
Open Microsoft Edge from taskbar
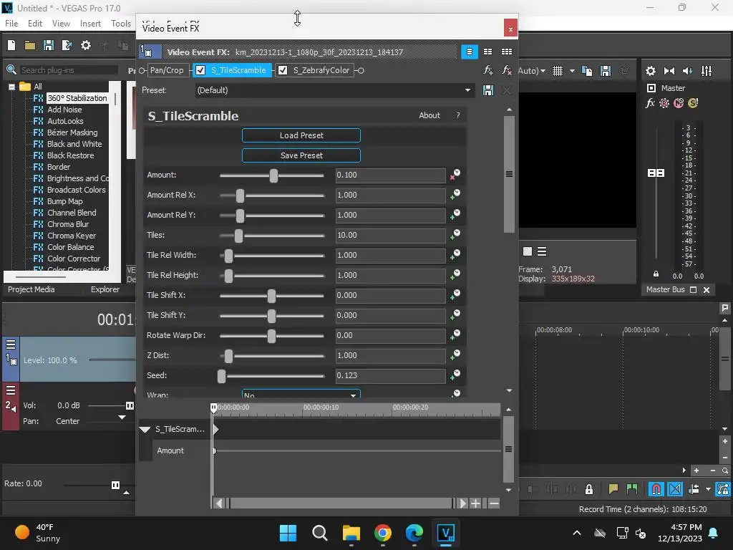tap(414, 533)
